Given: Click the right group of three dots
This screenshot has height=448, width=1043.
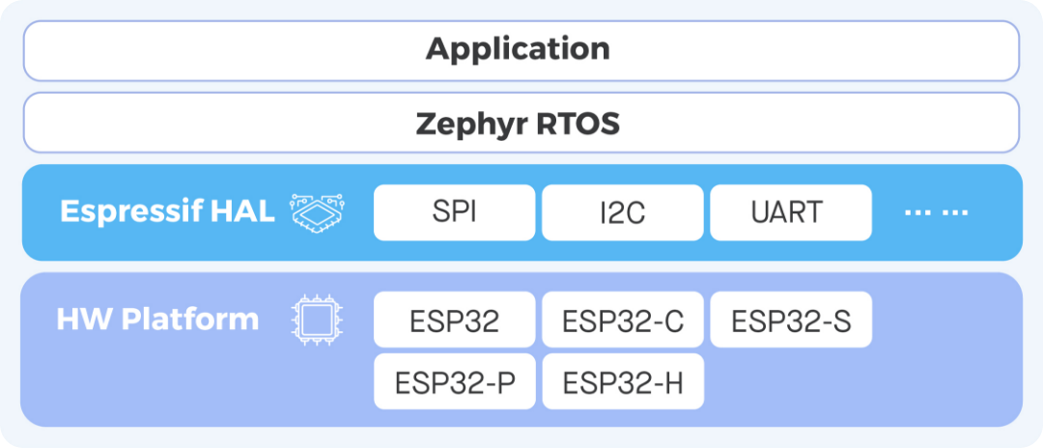Looking at the screenshot, I should tap(954, 212).
